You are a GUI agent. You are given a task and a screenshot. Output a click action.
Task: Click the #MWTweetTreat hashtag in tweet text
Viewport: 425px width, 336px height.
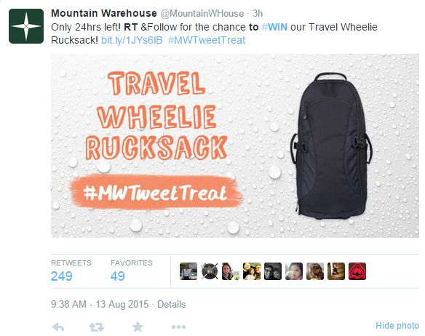pyautogui.click(x=207, y=40)
